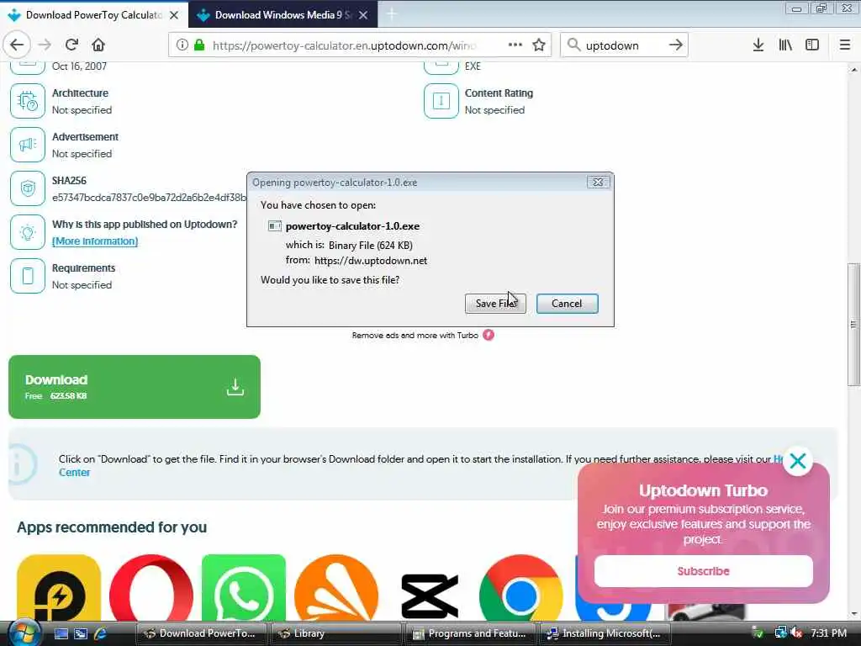Viewport: 861px width, 646px height.
Task: Switch to Installing Microsoft taskbar window
Action: [x=605, y=633]
